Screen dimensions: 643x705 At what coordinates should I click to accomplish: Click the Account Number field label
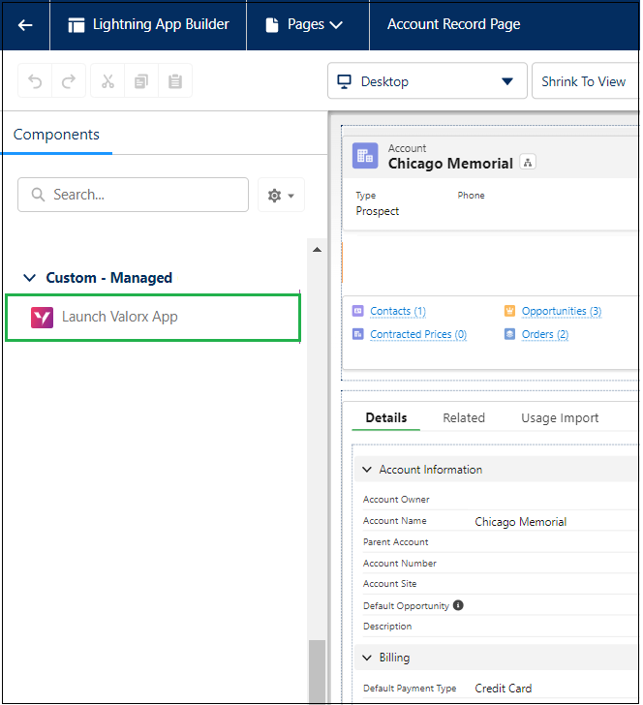399,563
